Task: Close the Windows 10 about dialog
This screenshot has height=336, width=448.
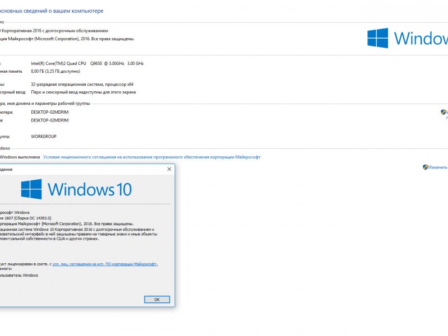Action: click(x=169, y=169)
